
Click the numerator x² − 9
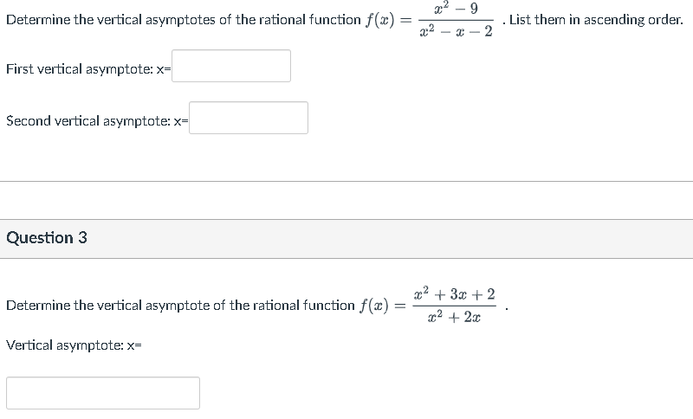[x=456, y=9]
